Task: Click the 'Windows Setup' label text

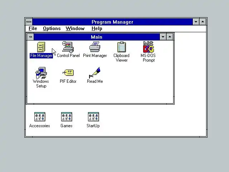Action: click(x=41, y=83)
